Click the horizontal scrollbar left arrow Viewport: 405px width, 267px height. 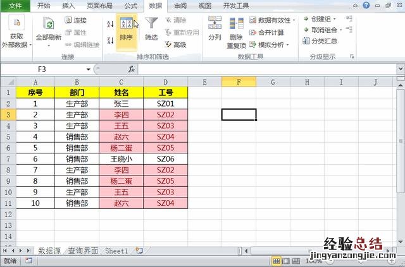(x=246, y=251)
